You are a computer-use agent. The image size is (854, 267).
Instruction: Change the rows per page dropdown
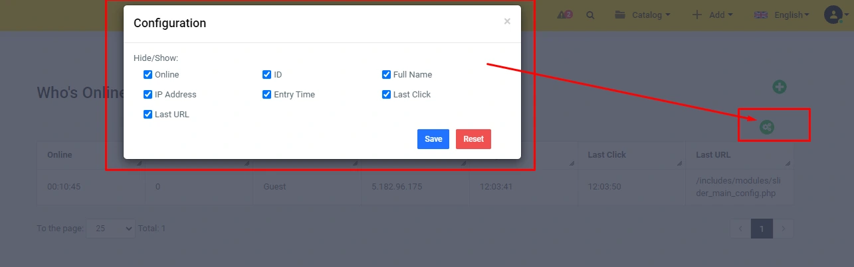click(111, 229)
